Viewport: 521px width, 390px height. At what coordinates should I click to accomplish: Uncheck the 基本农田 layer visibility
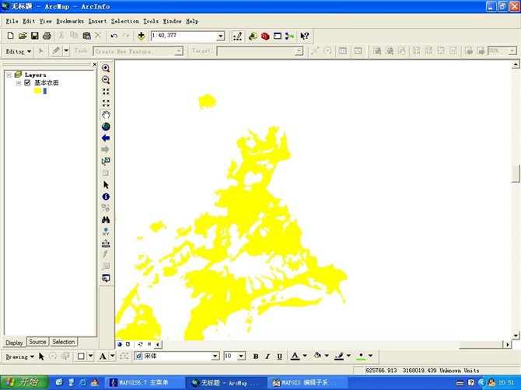point(27,82)
